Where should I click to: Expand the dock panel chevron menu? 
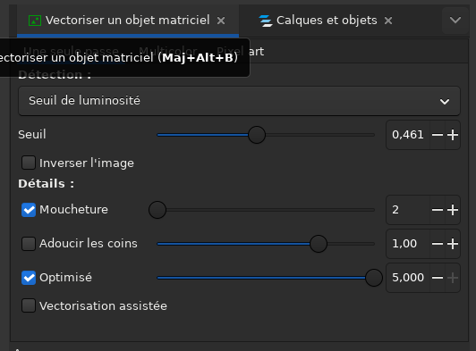pyautogui.click(x=455, y=21)
